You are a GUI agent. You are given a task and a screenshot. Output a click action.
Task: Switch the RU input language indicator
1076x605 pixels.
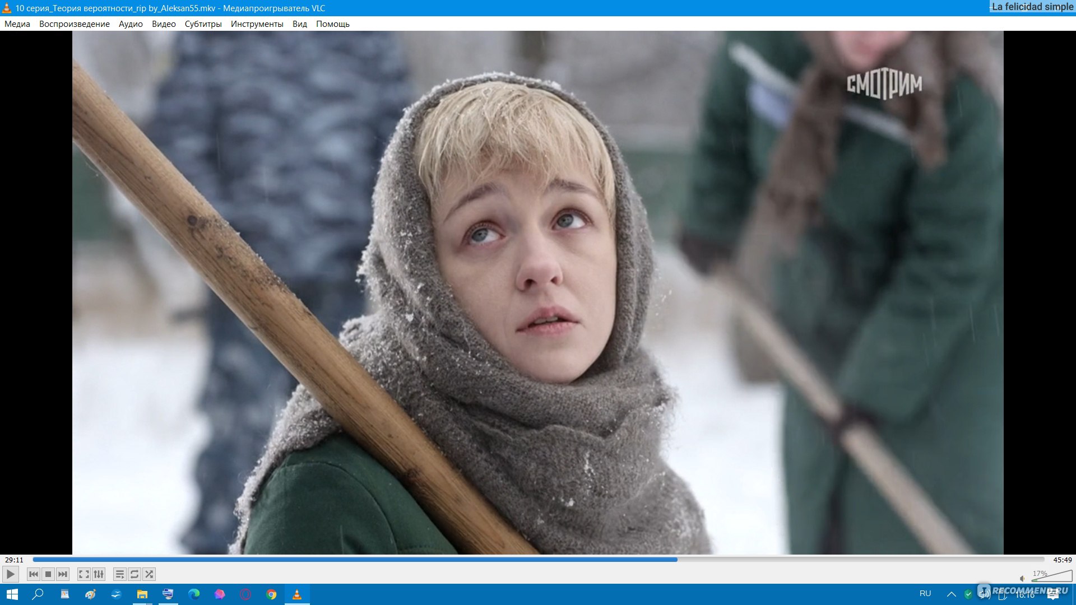(x=925, y=594)
